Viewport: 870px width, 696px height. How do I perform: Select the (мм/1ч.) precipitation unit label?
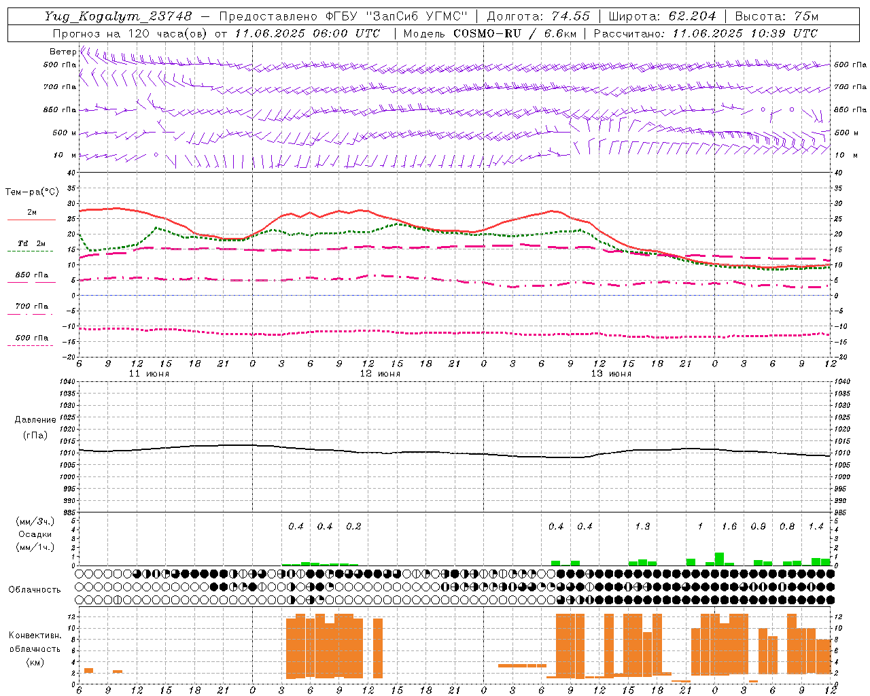pyautogui.click(x=35, y=547)
